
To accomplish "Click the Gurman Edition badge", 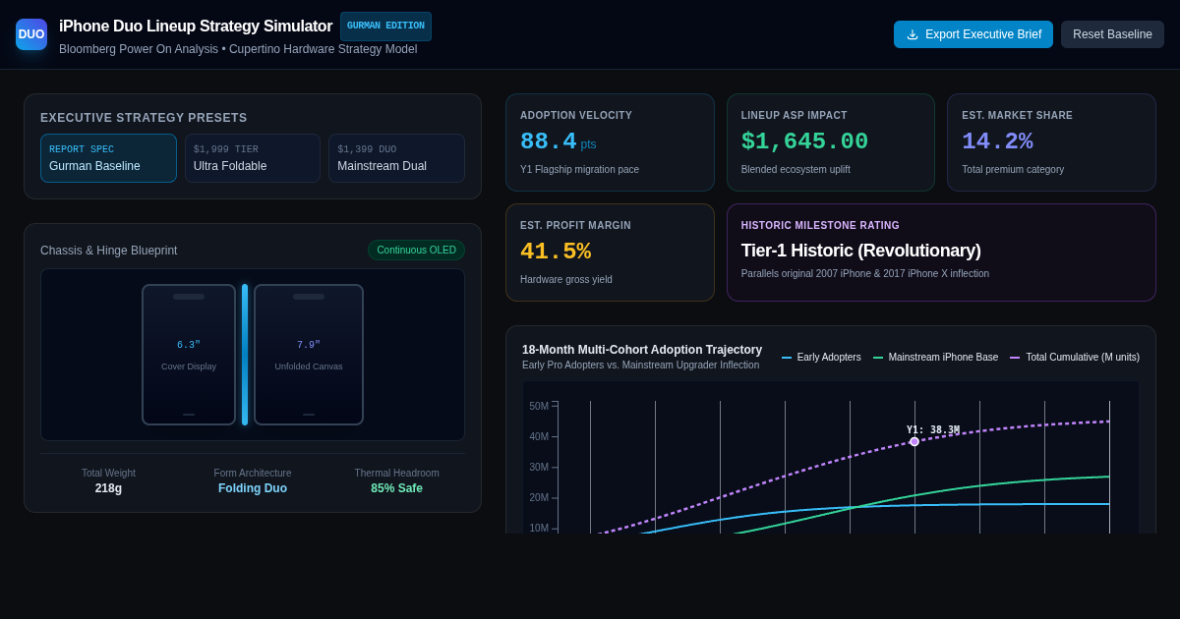I will (385, 27).
